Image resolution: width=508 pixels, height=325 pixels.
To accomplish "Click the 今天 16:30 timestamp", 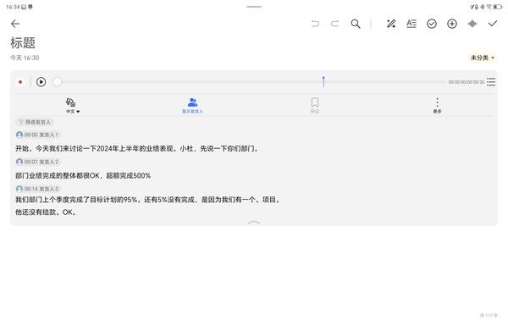I will coord(25,58).
